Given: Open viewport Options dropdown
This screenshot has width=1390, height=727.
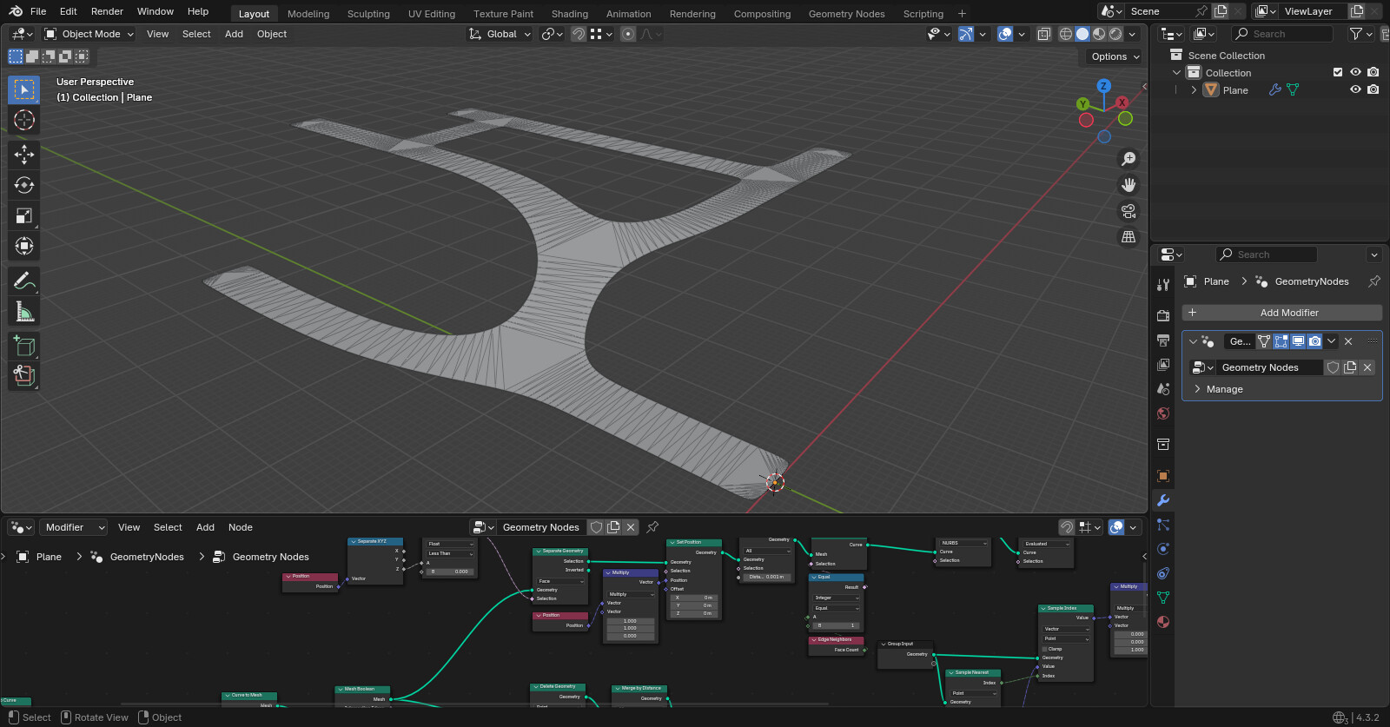Looking at the screenshot, I should (1115, 56).
